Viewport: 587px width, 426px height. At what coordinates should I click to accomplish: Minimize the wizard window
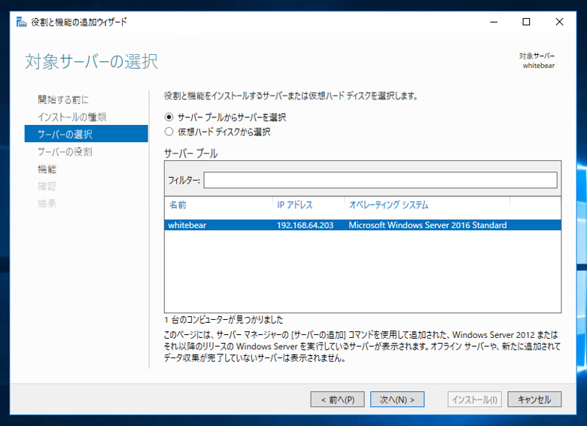[x=494, y=22]
